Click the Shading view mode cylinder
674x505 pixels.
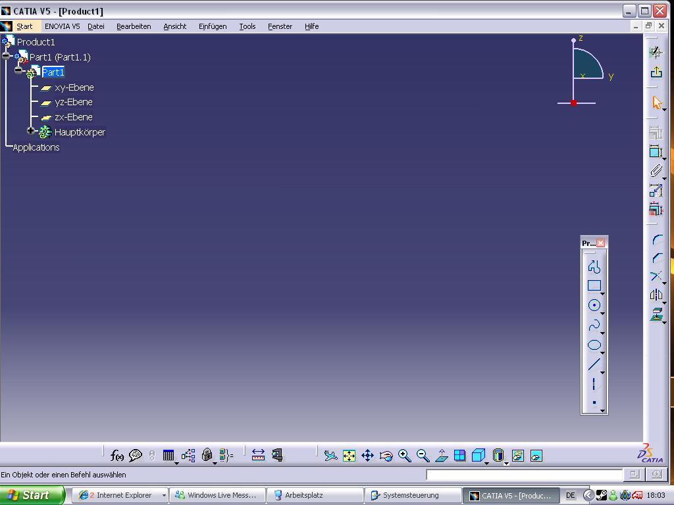coord(498,456)
